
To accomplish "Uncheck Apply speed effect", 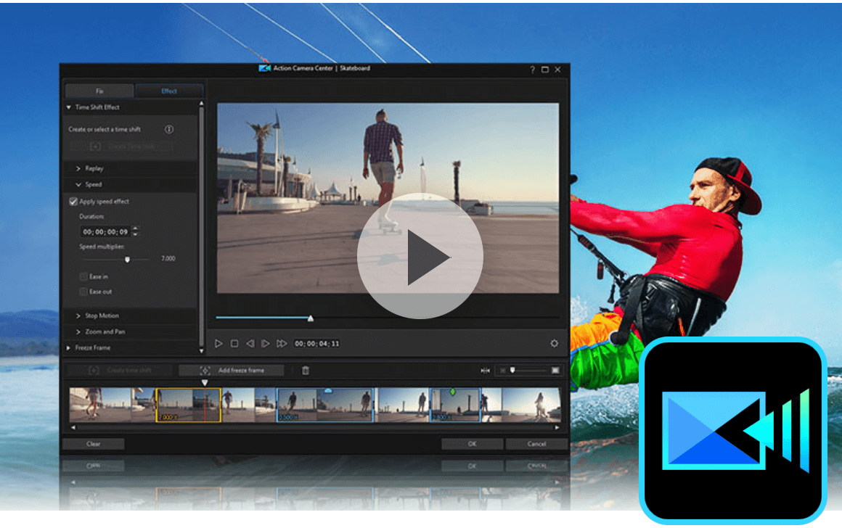I will (x=73, y=202).
